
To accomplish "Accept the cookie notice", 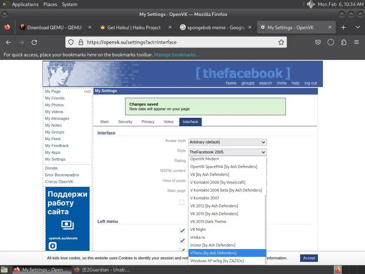I will coord(309,258).
